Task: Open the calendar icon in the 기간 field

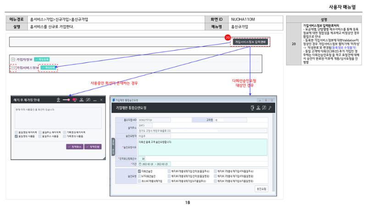Action: point(140,164)
